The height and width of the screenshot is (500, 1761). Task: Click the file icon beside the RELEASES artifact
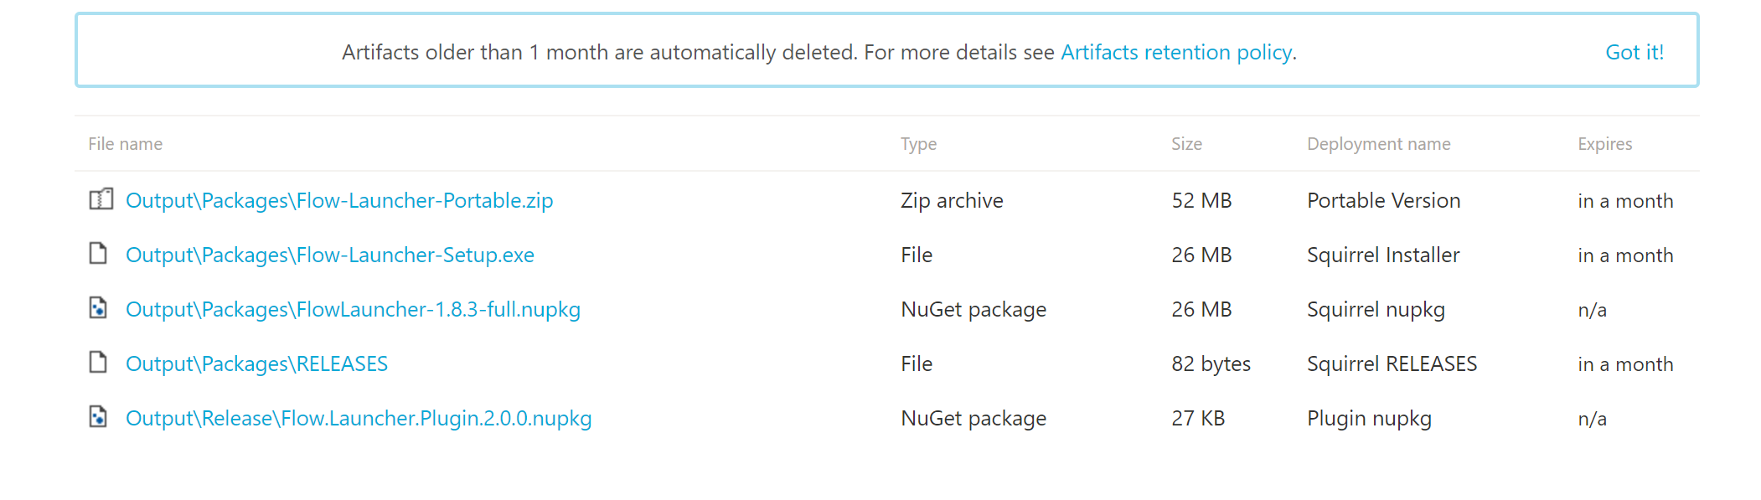pos(98,363)
